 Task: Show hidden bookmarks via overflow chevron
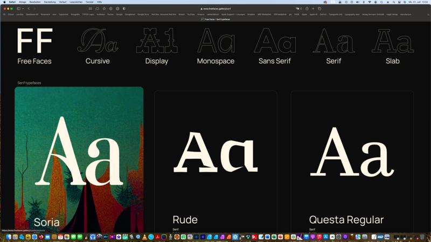tap(428, 15)
